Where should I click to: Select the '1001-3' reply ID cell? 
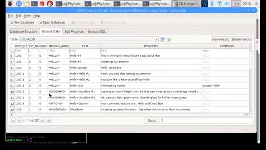click(x=21, y=104)
